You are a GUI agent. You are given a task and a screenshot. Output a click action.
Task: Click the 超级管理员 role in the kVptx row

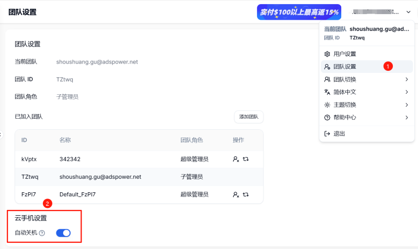(194, 159)
